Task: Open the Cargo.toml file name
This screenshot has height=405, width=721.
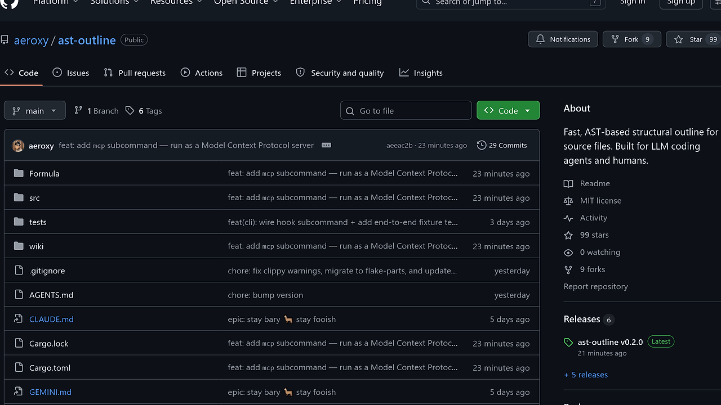Action: pyautogui.click(x=50, y=367)
